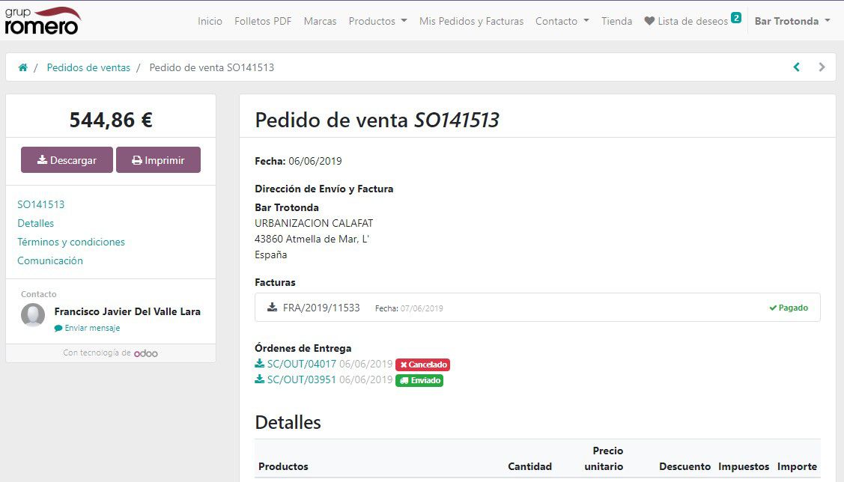Click Pedidos de ventas in the breadcrumb
The width and height of the screenshot is (844, 482).
pos(88,67)
